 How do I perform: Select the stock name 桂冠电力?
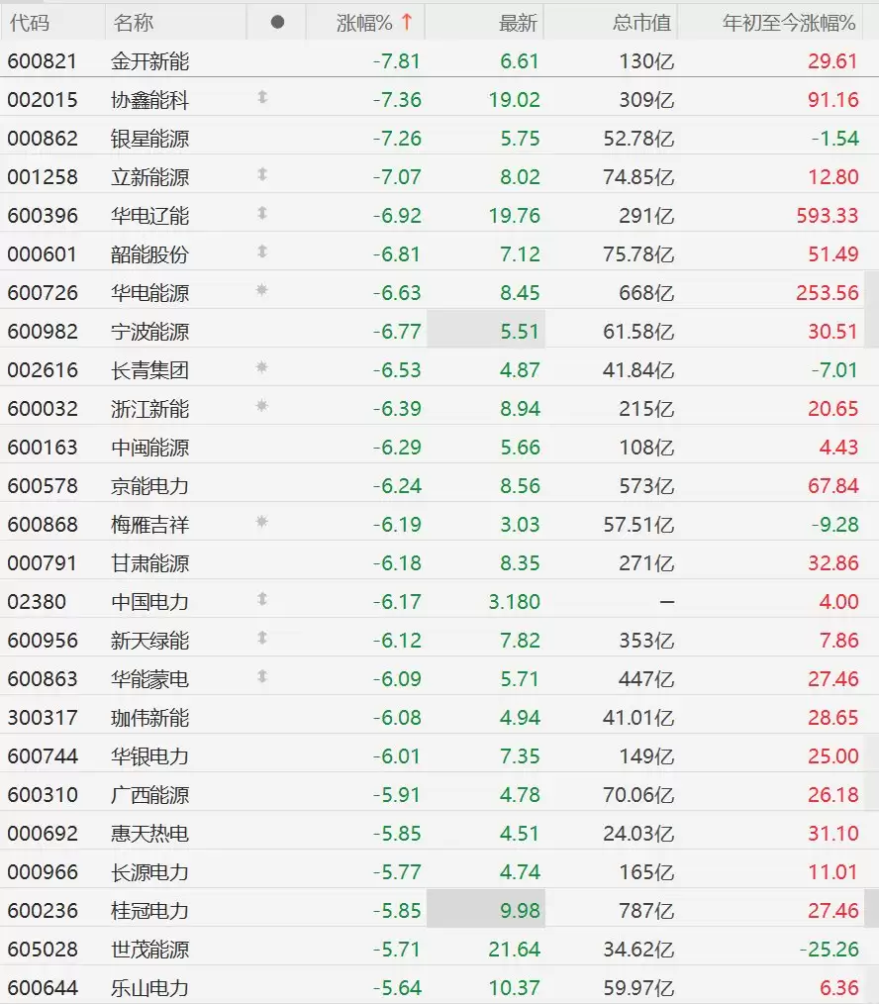pyautogui.click(x=149, y=911)
